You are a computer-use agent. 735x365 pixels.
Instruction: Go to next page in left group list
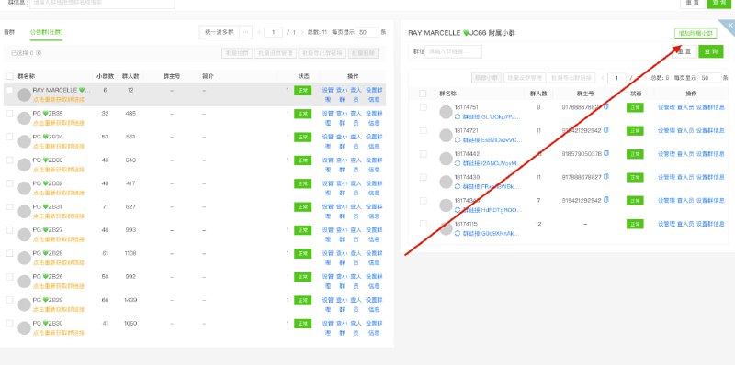[x=302, y=32]
